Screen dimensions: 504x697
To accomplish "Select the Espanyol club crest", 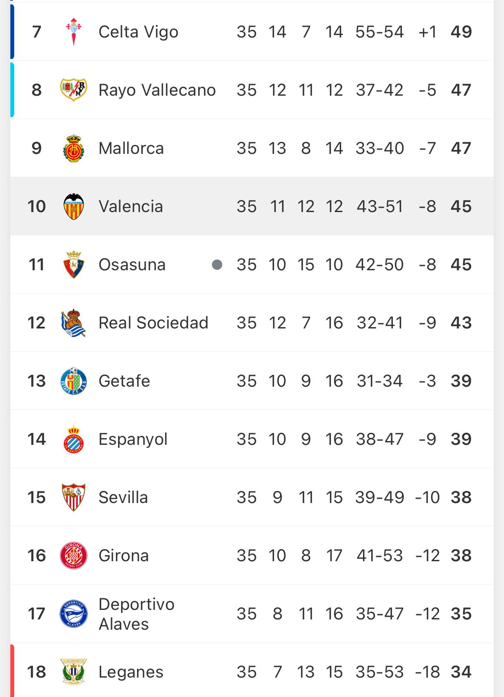I will tap(74, 439).
